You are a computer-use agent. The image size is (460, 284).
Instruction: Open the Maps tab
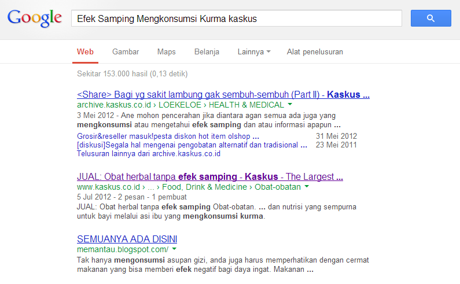tap(166, 52)
